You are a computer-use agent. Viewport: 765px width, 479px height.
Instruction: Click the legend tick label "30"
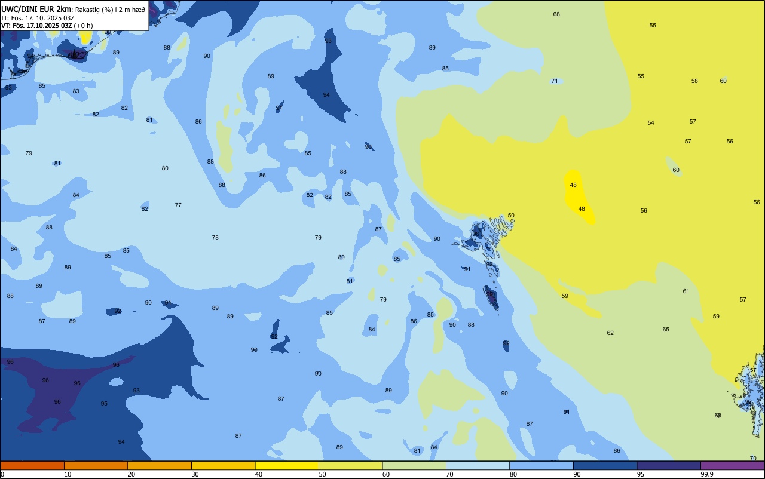click(195, 474)
